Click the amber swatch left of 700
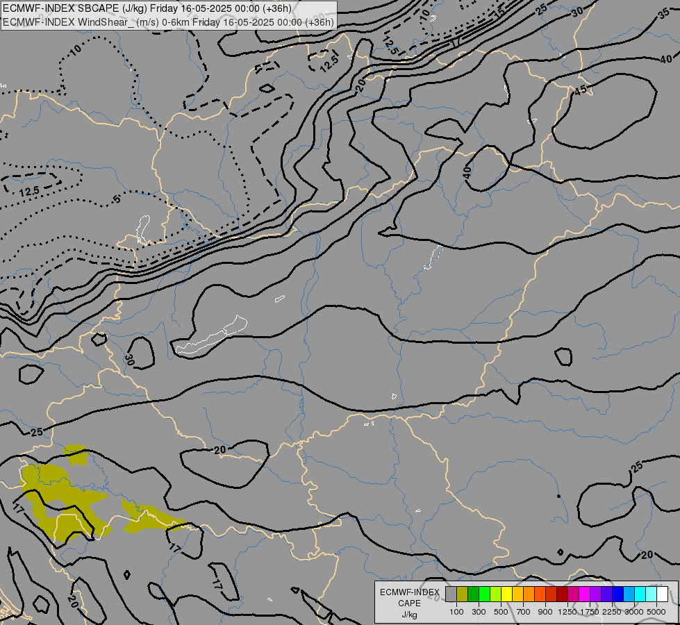 (x=517, y=594)
